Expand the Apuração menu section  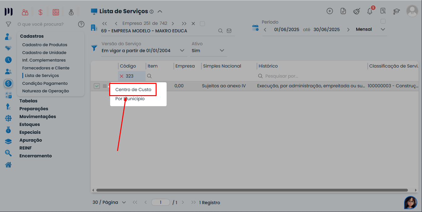31,140
